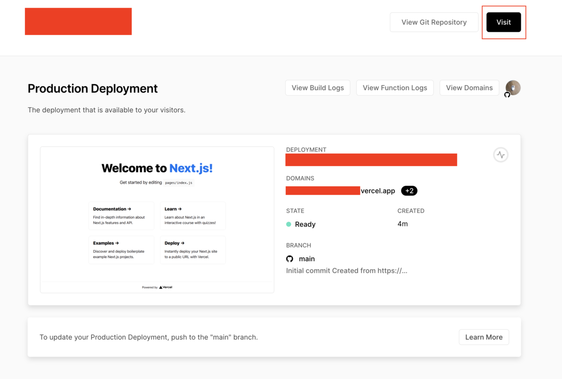
Task: Click the Deploy card in preview
Action: [193, 250]
